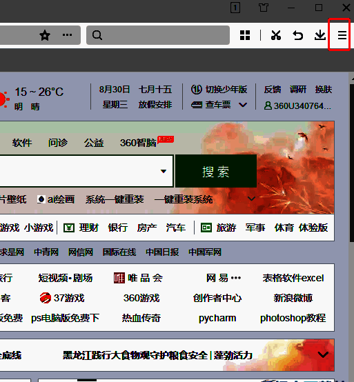
Task: Open the 创作者中心 link
Action: [x=217, y=298]
